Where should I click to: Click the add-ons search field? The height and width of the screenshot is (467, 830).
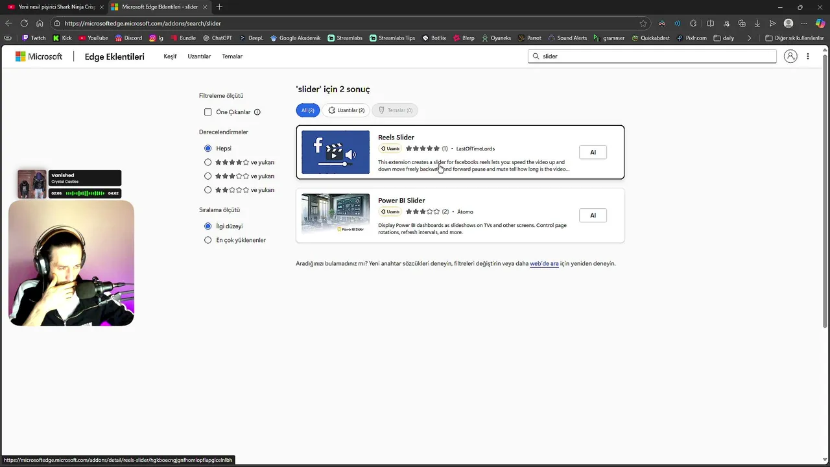click(652, 56)
